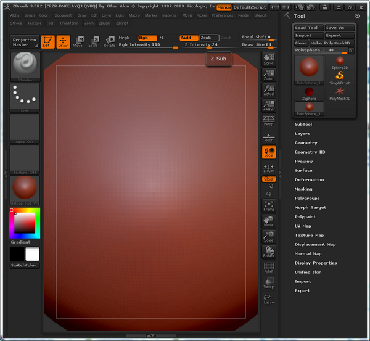Toggle Transp transparency mode

click(269, 282)
